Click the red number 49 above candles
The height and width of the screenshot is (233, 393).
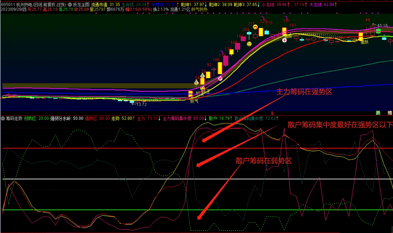coord(368,20)
